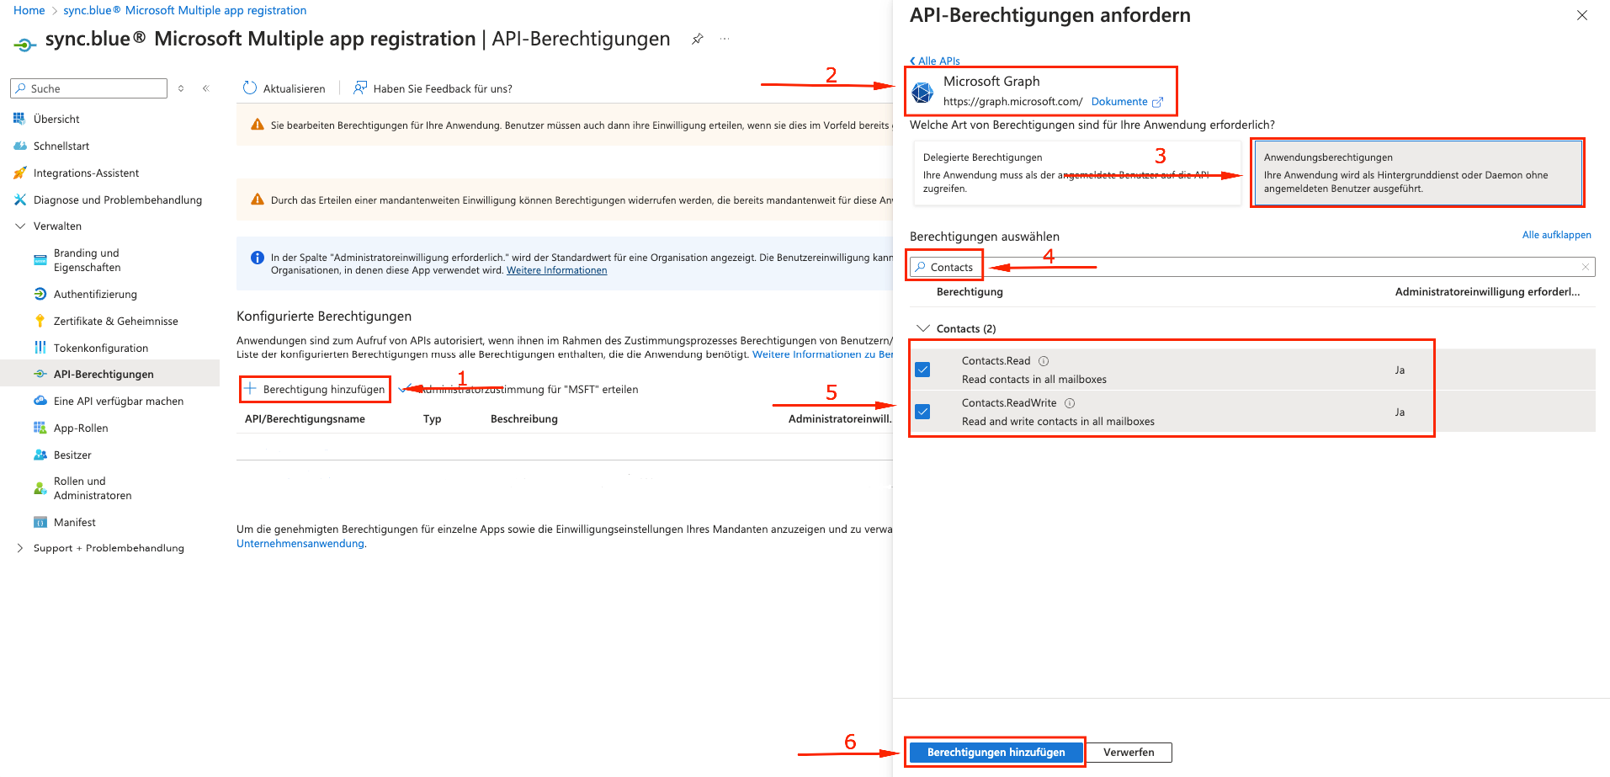Click the Schnellstart cloud icon
The width and height of the screenshot is (1610, 777).
point(20,146)
